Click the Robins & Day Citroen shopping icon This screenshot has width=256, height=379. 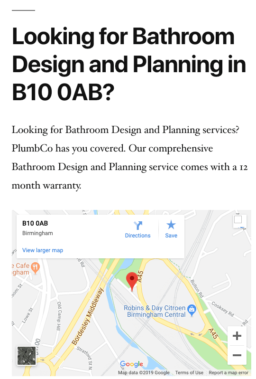(x=192, y=310)
